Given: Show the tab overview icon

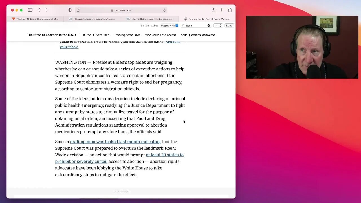Looking at the screenshot, I should (230, 10).
